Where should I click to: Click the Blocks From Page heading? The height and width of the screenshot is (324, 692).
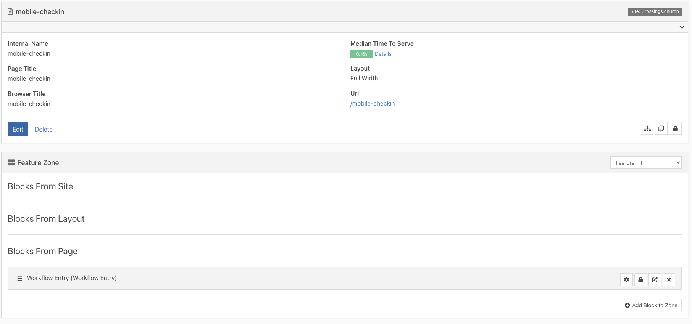tap(43, 251)
